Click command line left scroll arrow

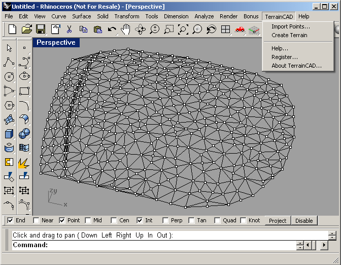[308, 245]
